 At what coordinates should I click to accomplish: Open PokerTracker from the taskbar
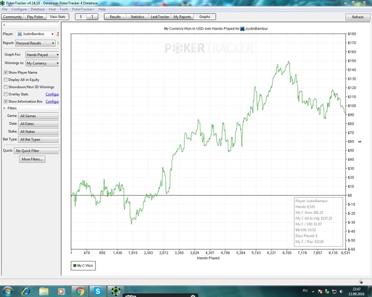click(x=116, y=291)
